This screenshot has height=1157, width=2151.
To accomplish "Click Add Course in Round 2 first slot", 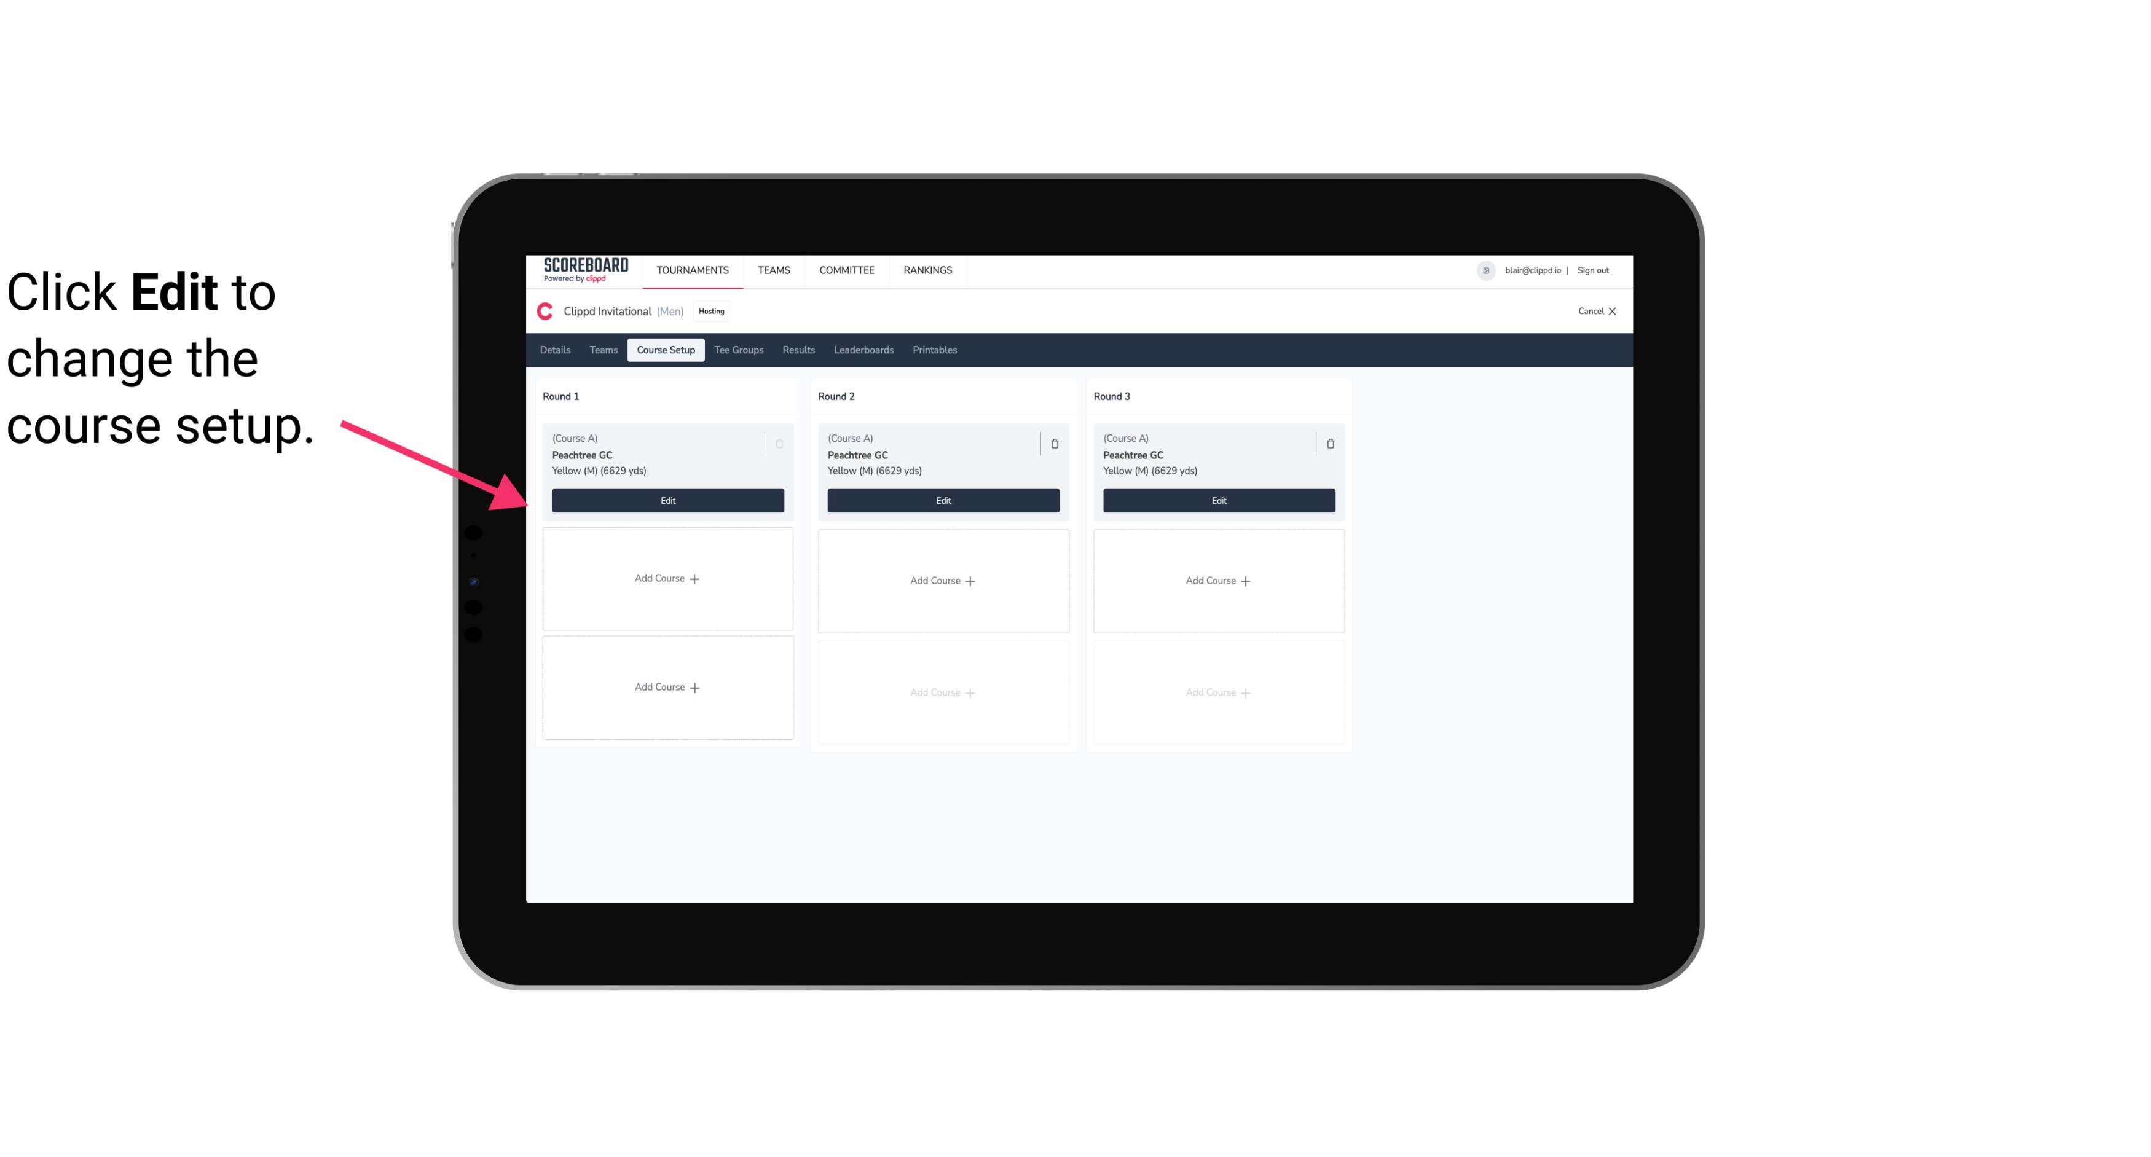I will point(942,580).
